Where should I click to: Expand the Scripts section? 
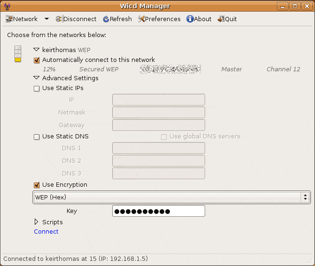click(36, 222)
